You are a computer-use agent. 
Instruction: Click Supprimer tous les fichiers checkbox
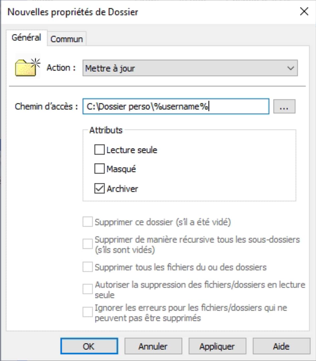click(x=88, y=267)
